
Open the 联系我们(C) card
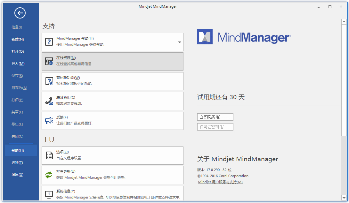pyautogui.click(x=112, y=101)
